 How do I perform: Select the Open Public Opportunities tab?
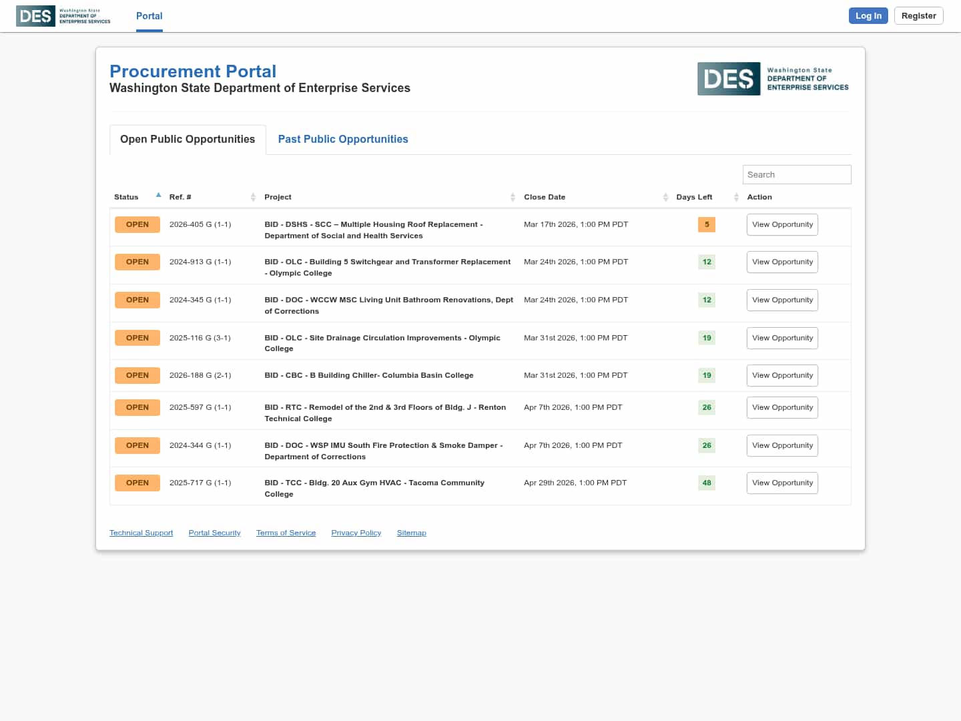point(188,139)
